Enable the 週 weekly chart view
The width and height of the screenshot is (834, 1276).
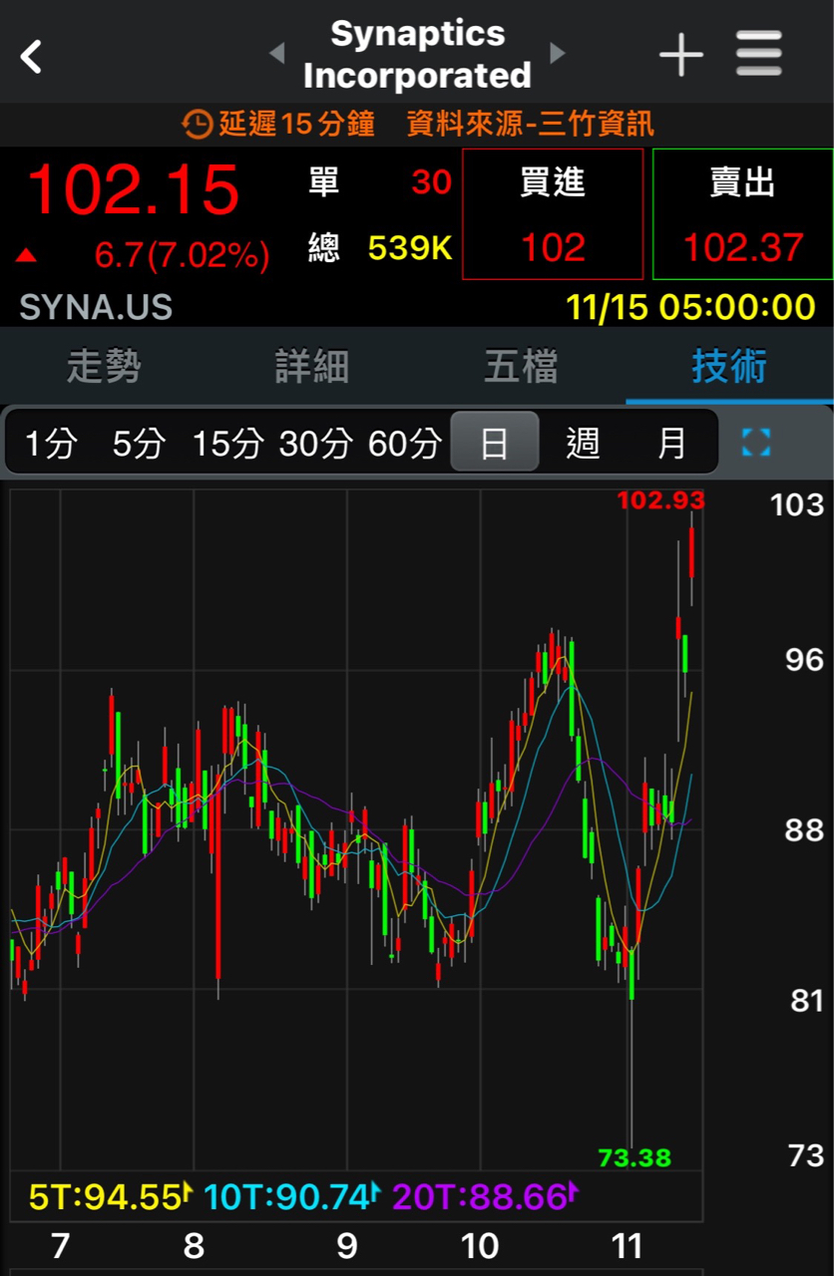point(584,442)
